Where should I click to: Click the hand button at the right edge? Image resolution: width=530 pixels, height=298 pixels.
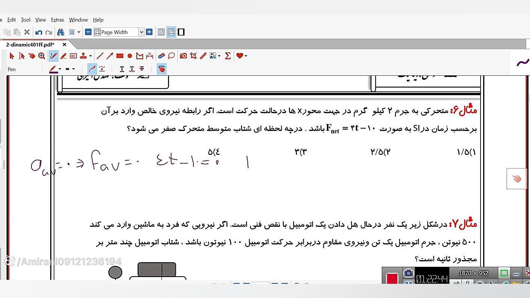pyautogui.click(x=517, y=179)
